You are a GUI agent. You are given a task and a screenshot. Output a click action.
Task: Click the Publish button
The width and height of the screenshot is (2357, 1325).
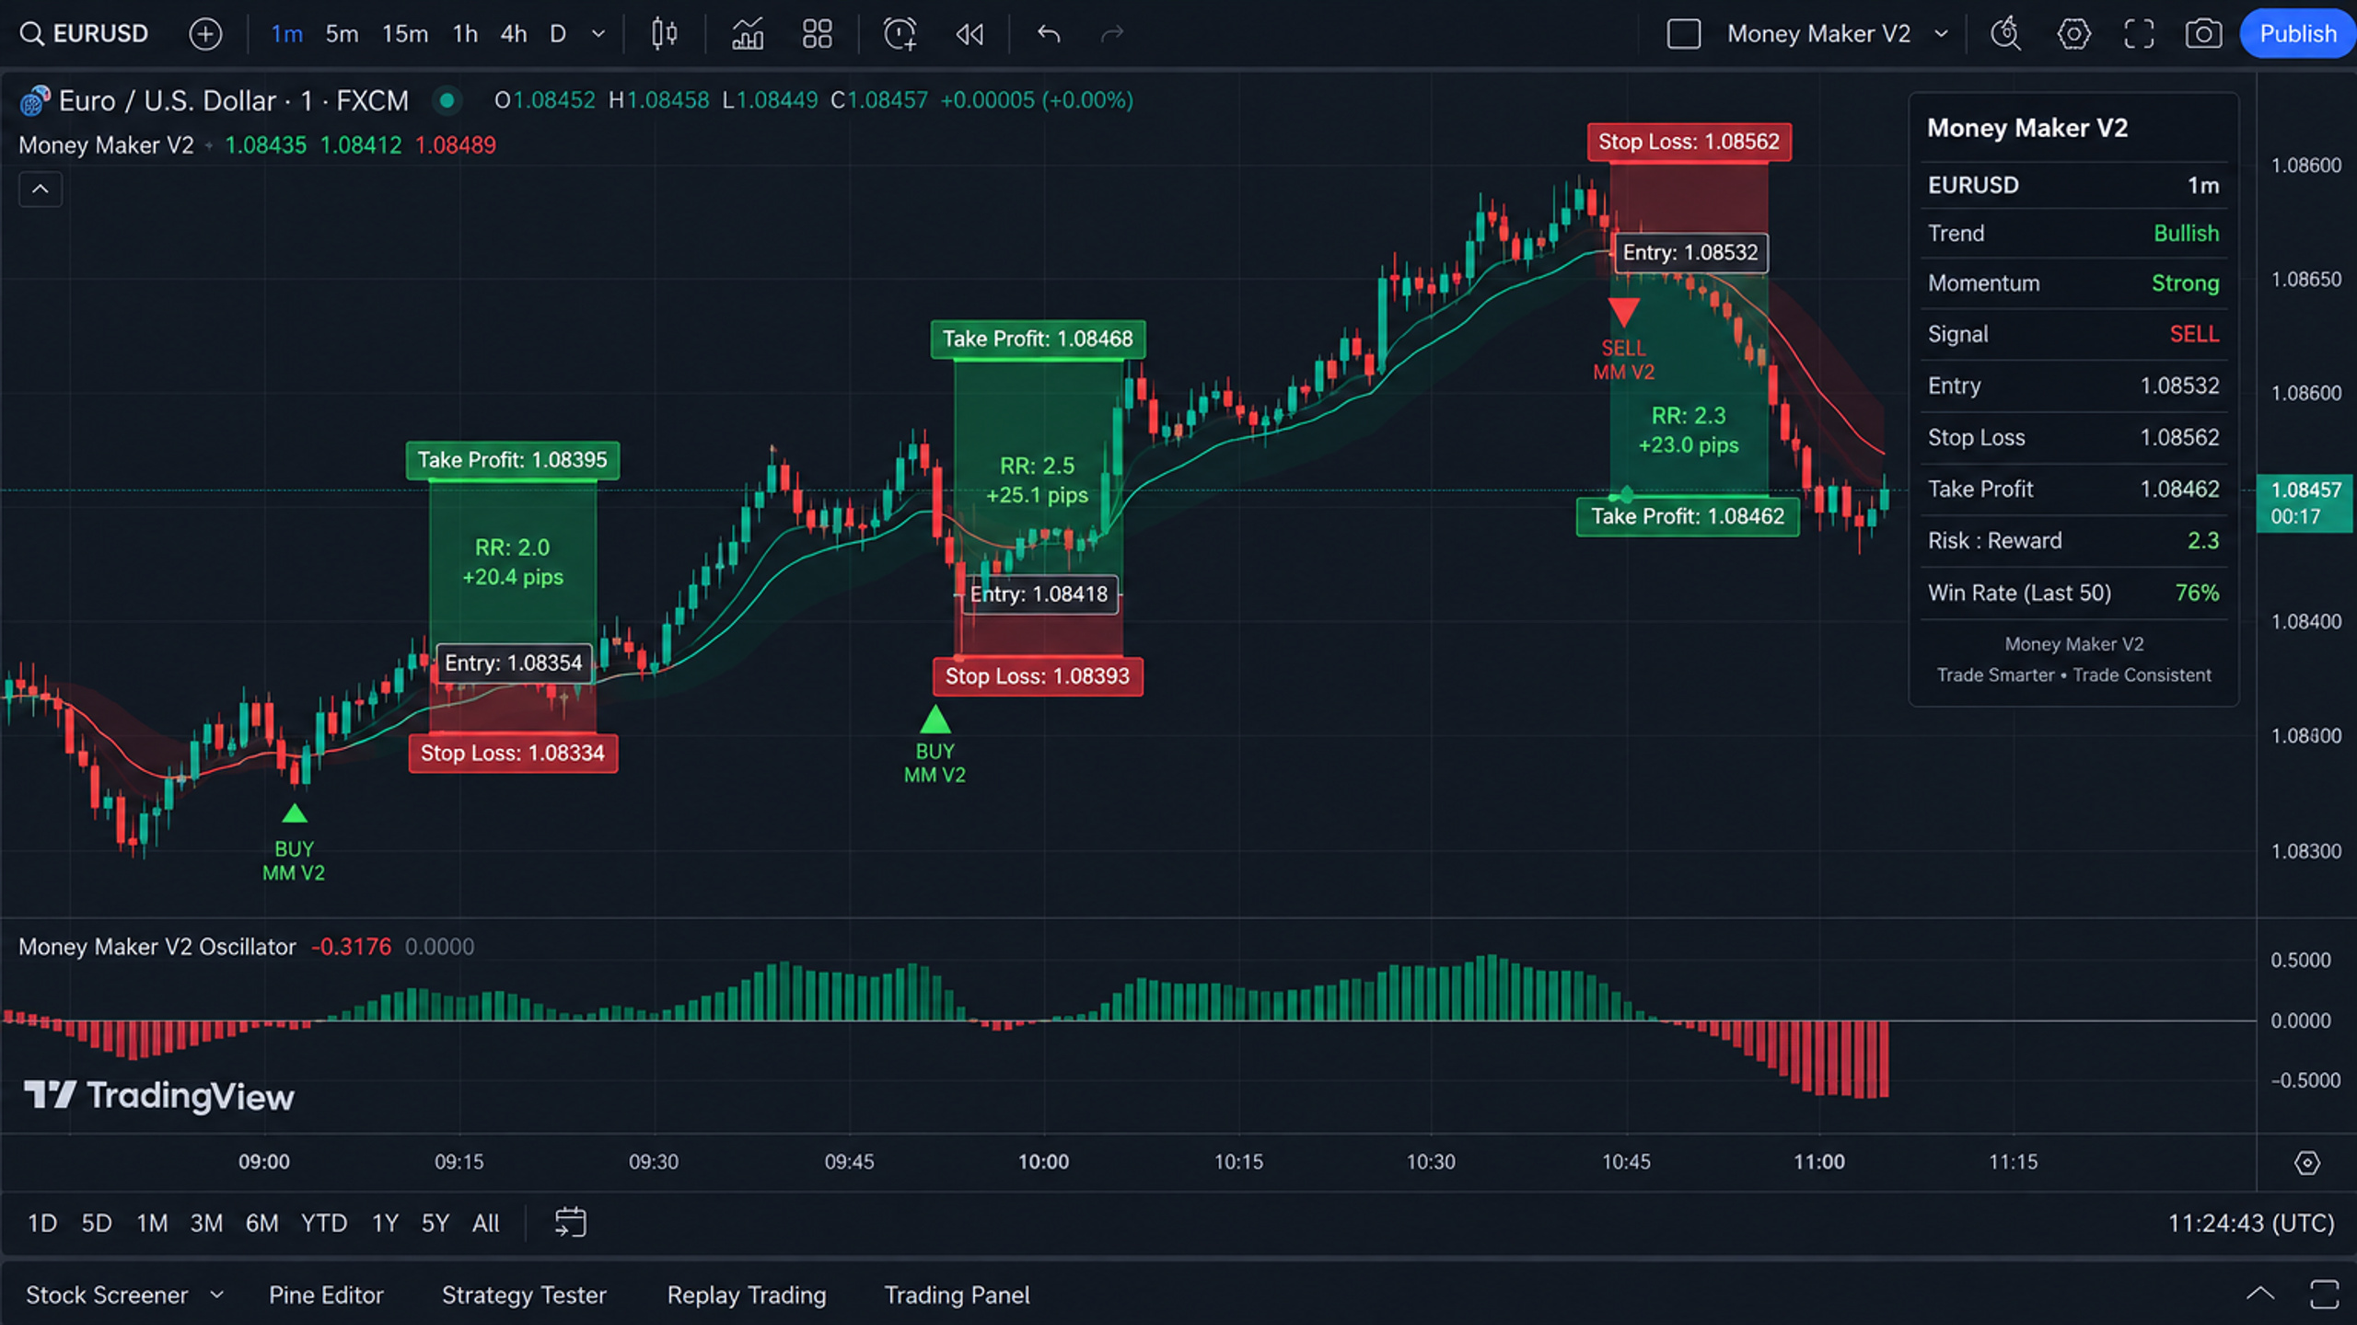(2297, 34)
